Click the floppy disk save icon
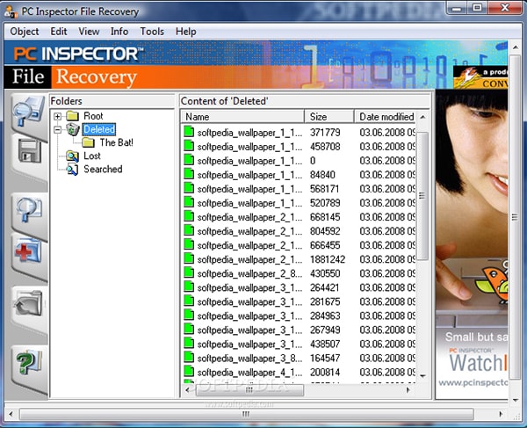Image resolution: width=527 pixels, height=428 pixels. point(30,151)
